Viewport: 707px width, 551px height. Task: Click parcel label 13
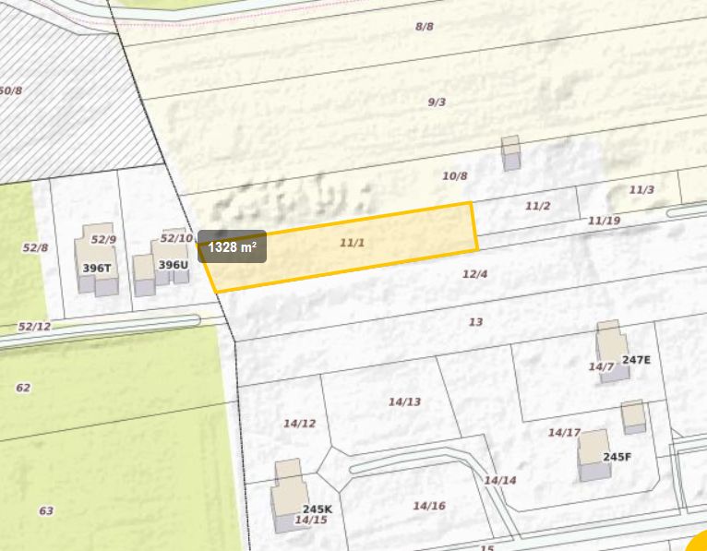click(476, 322)
